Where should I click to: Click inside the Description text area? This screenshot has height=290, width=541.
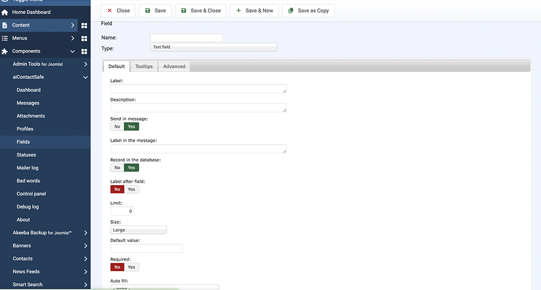(199, 108)
